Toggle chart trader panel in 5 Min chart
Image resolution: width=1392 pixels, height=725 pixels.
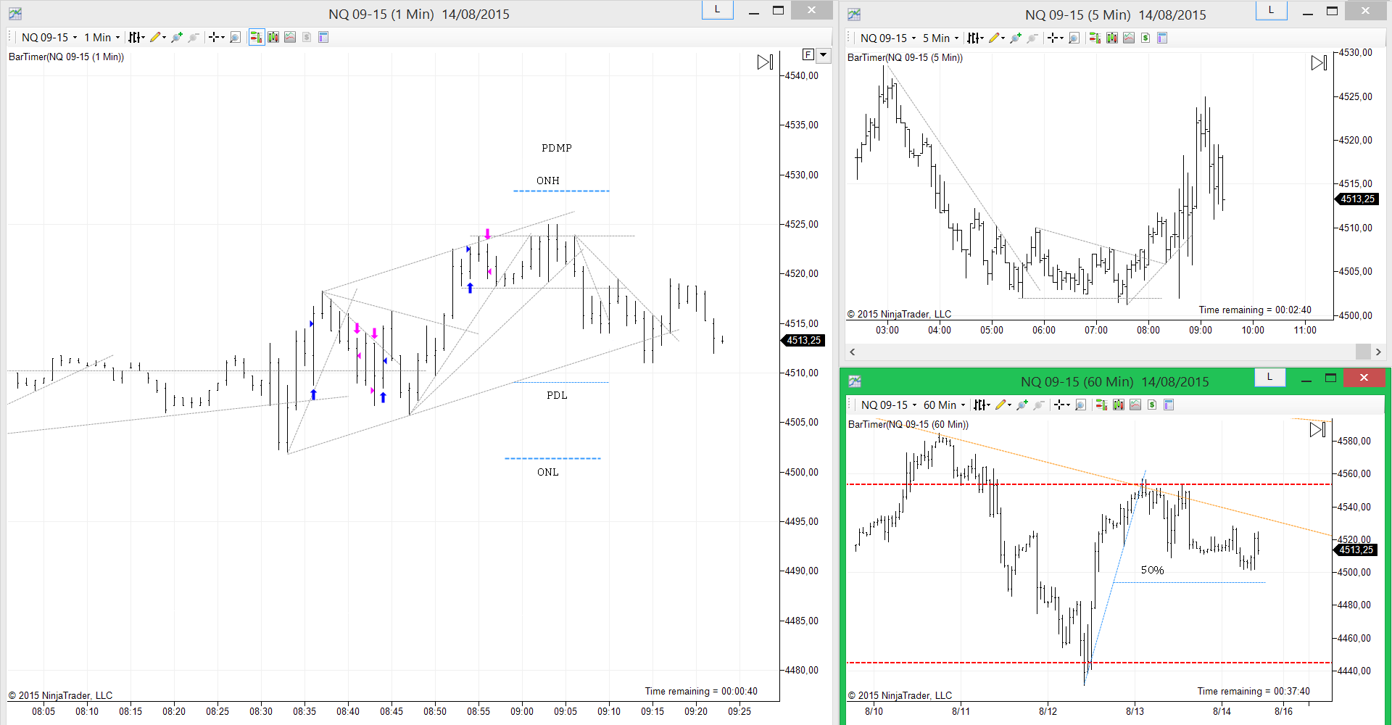tap(1095, 38)
